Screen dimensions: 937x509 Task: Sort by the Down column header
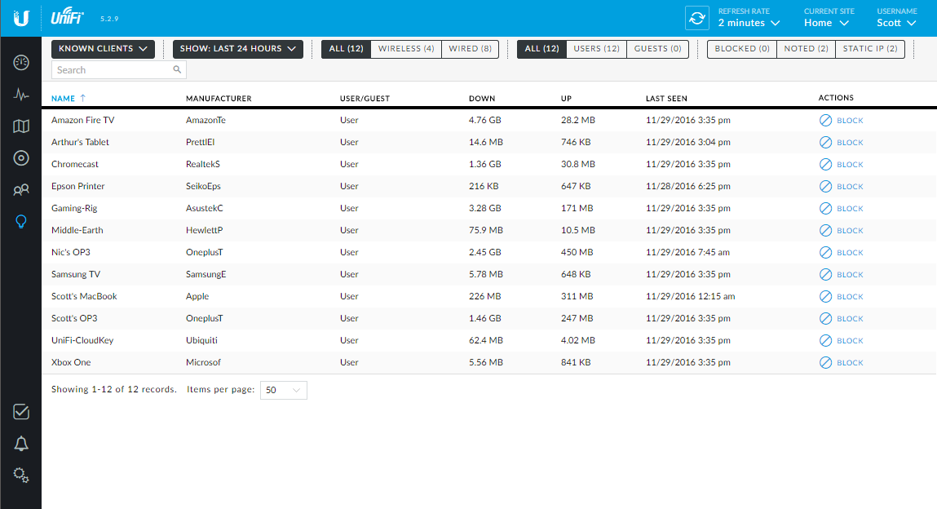(482, 99)
